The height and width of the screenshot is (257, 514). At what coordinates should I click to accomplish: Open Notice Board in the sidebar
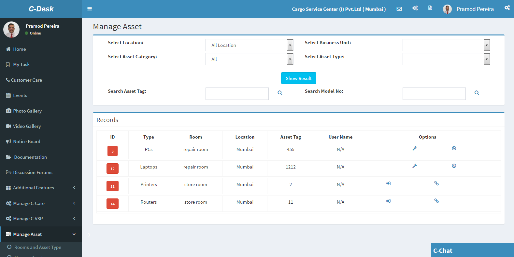[x=41, y=142]
